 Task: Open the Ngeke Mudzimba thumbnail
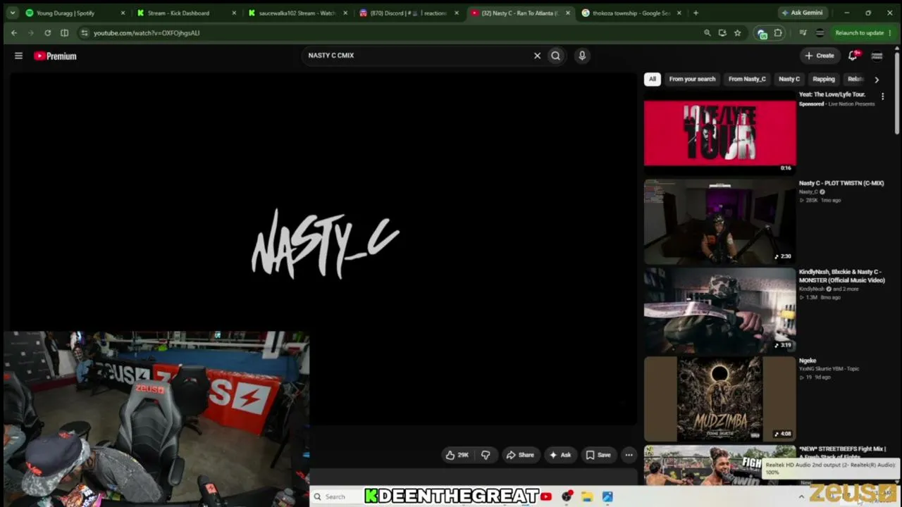pos(719,399)
